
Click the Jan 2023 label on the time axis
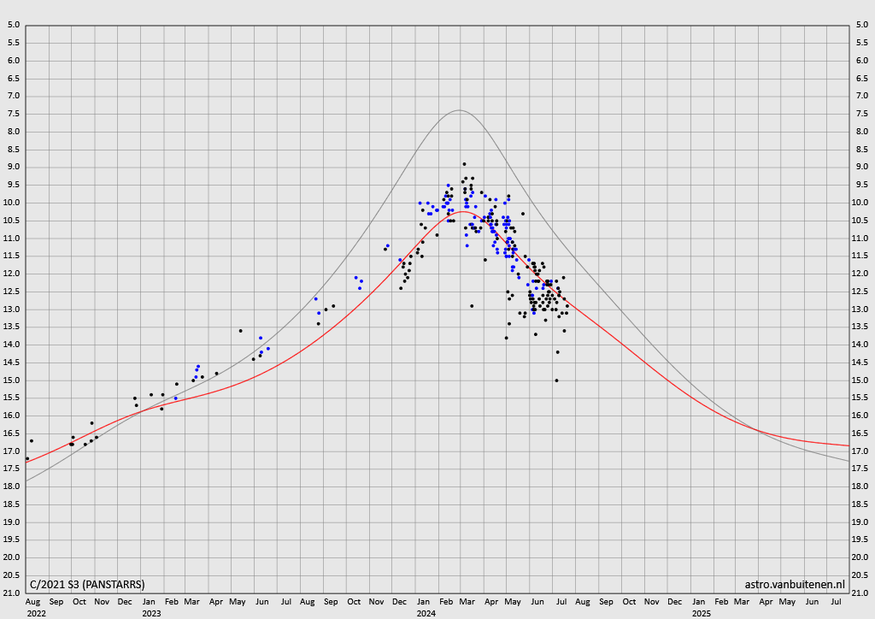coord(150,602)
